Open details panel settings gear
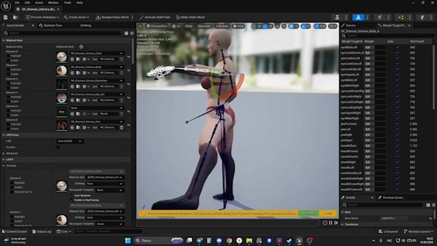This screenshot has height=246, width=437. (132, 33)
